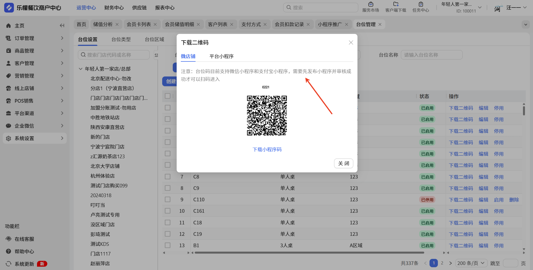This screenshot has height=270, width=533.
Task: Click 删除 link for row C110
Action: [514, 200]
